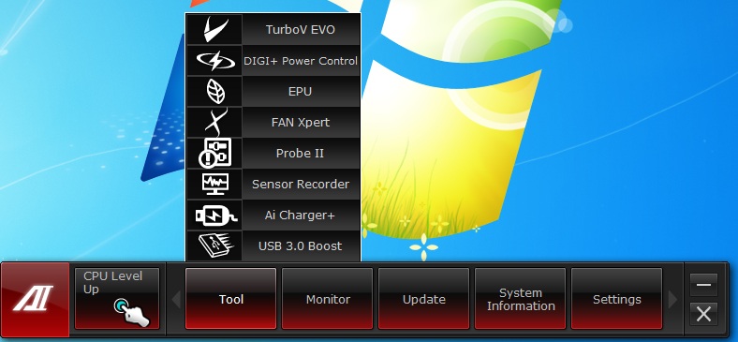Choose Sensor Recorder menu label
This screenshot has width=738, height=342.
[x=301, y=185]
